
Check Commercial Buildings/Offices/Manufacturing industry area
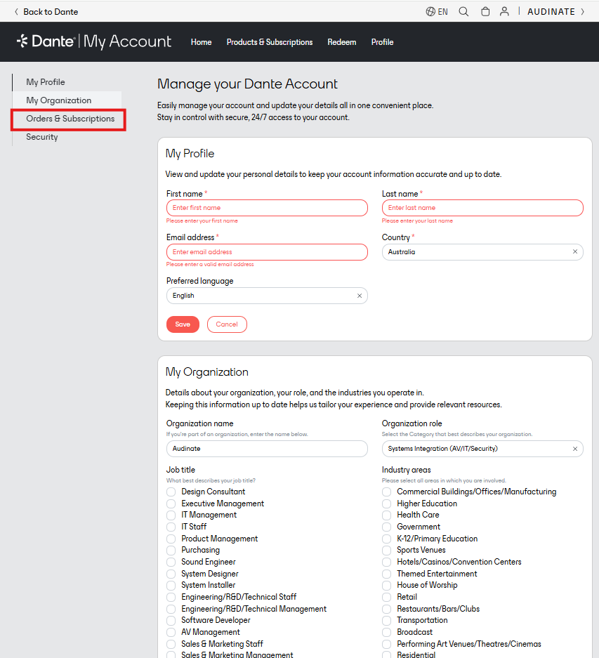tap(387, 492)
